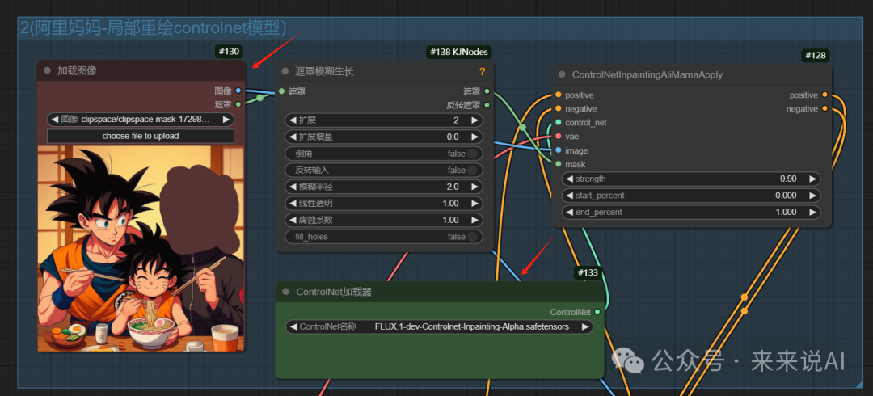Click the help question mark on 遮罩模糊生长 node

[x=482, y=71]
